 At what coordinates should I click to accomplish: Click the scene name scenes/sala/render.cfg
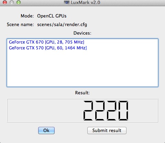pyautogui.click(x=62, y=25)
